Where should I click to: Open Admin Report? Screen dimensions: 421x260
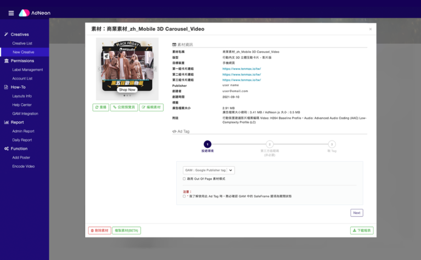click(23, 131)
